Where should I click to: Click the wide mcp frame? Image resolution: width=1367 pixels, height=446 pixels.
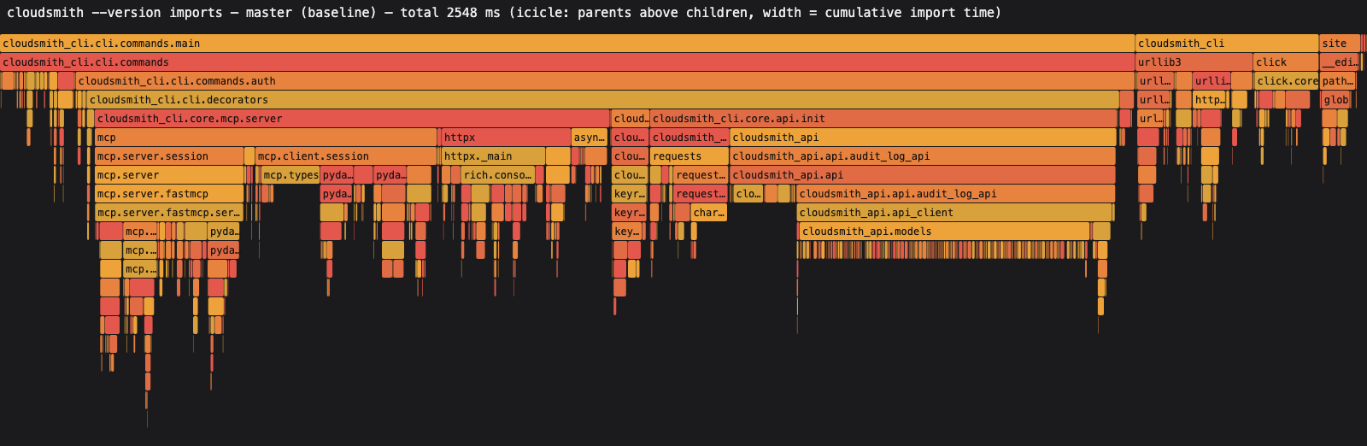(x=266, y=138)
